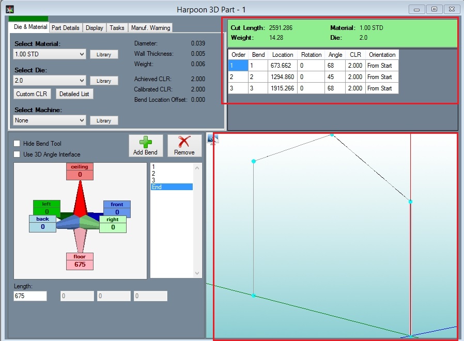Click the Remove red X button
Screen dimensions: 464x341
coord(184,146)
